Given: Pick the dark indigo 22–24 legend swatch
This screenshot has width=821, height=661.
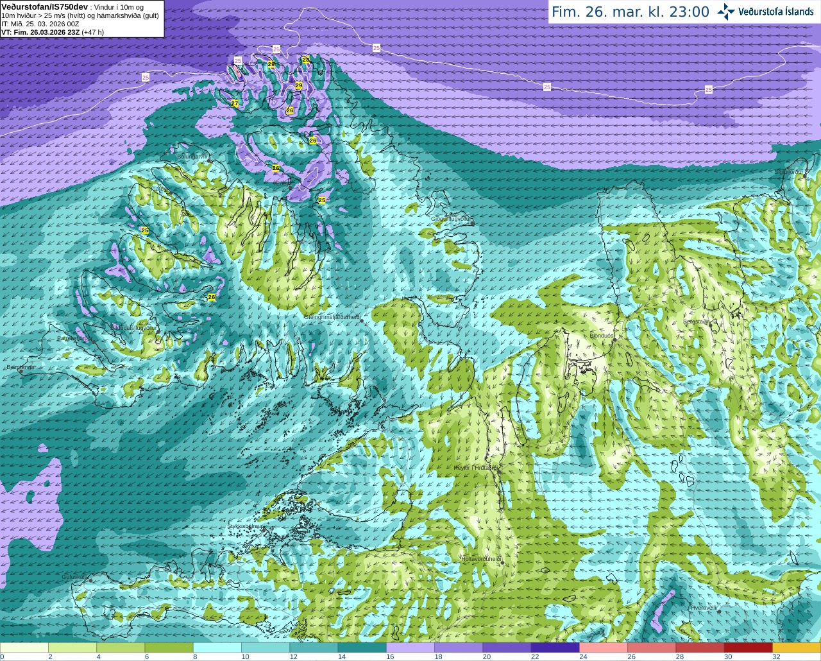Looking at the screenshot, I should point(555,648).
